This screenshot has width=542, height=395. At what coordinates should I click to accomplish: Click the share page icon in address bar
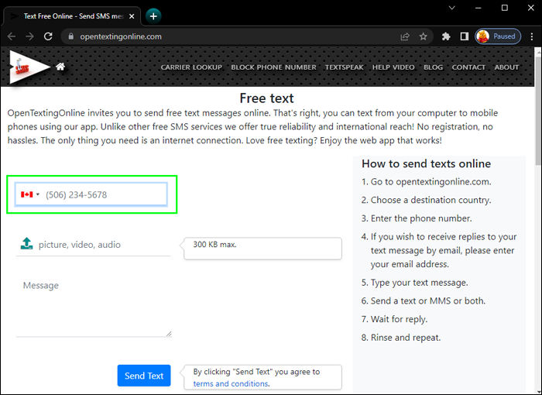405,36
